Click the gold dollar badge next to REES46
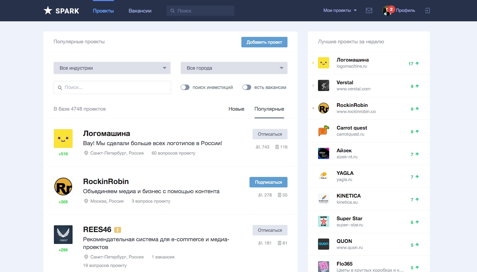477x272 pixels. (118, 230)
